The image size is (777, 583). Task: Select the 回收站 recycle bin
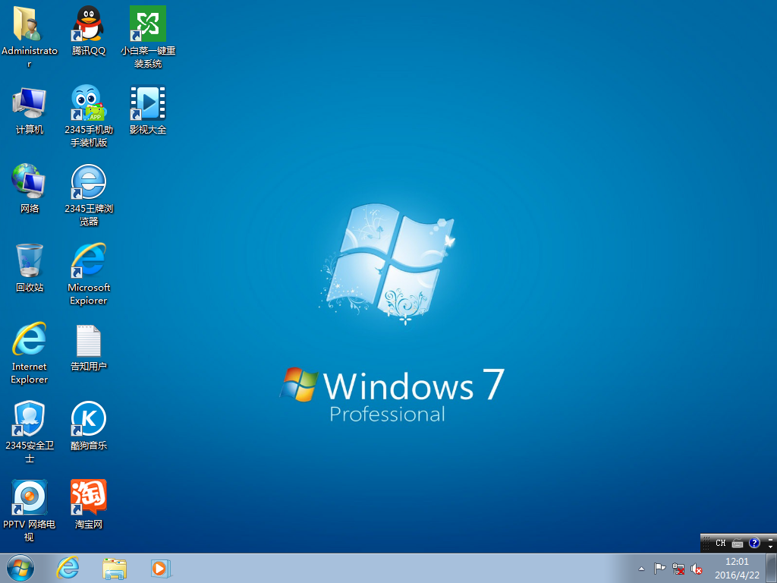[30, 262]
